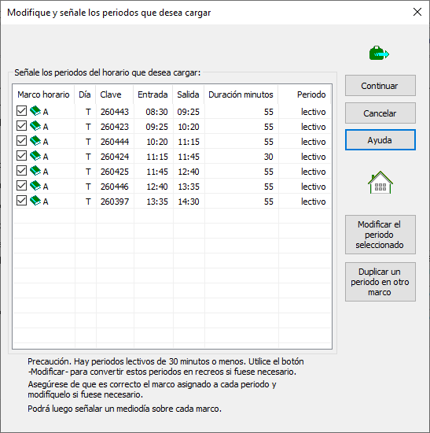Image resolution: width=430 pixels, height=433 pixels.
Task: Click book icon in row 260397
Action: (35, 201)
